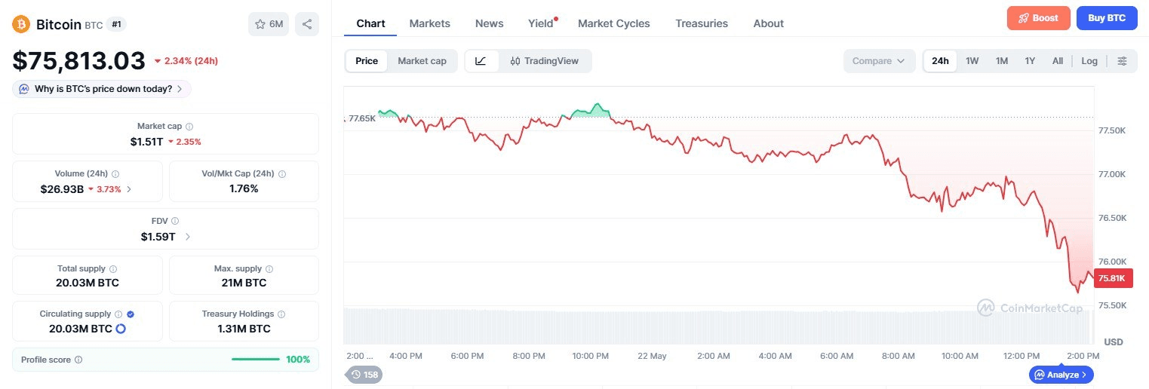1149x389 pixels.
Task: Click the green Profile score progress bar
Action: click(256, 360)
